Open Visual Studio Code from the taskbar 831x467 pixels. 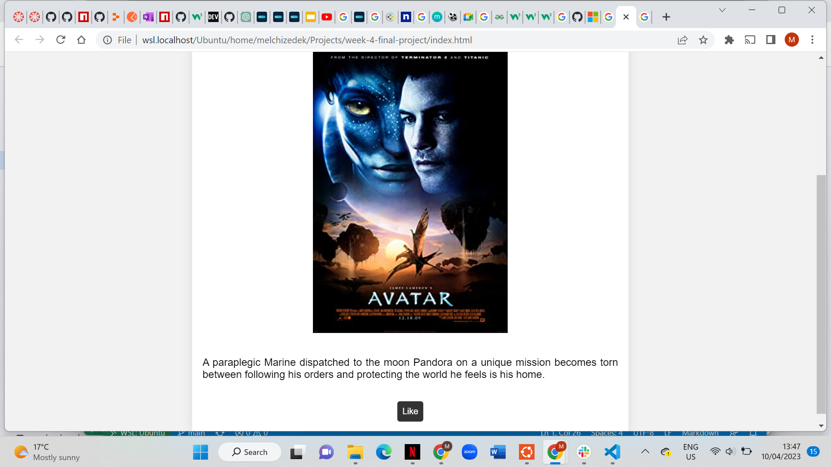[x=612, y=452]
